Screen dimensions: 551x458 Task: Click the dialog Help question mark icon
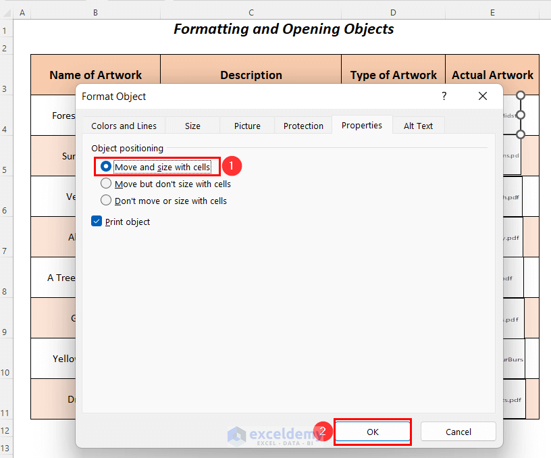coord(444,97)
